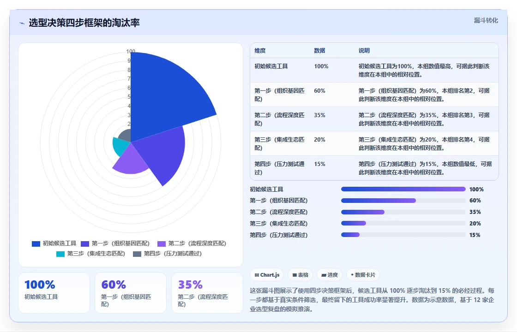Click the 进度 tag icon

tap(324, 275)
